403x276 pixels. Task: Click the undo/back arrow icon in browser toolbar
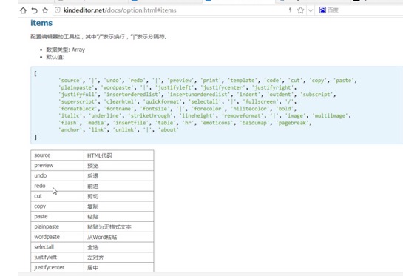tap(34, 10)
